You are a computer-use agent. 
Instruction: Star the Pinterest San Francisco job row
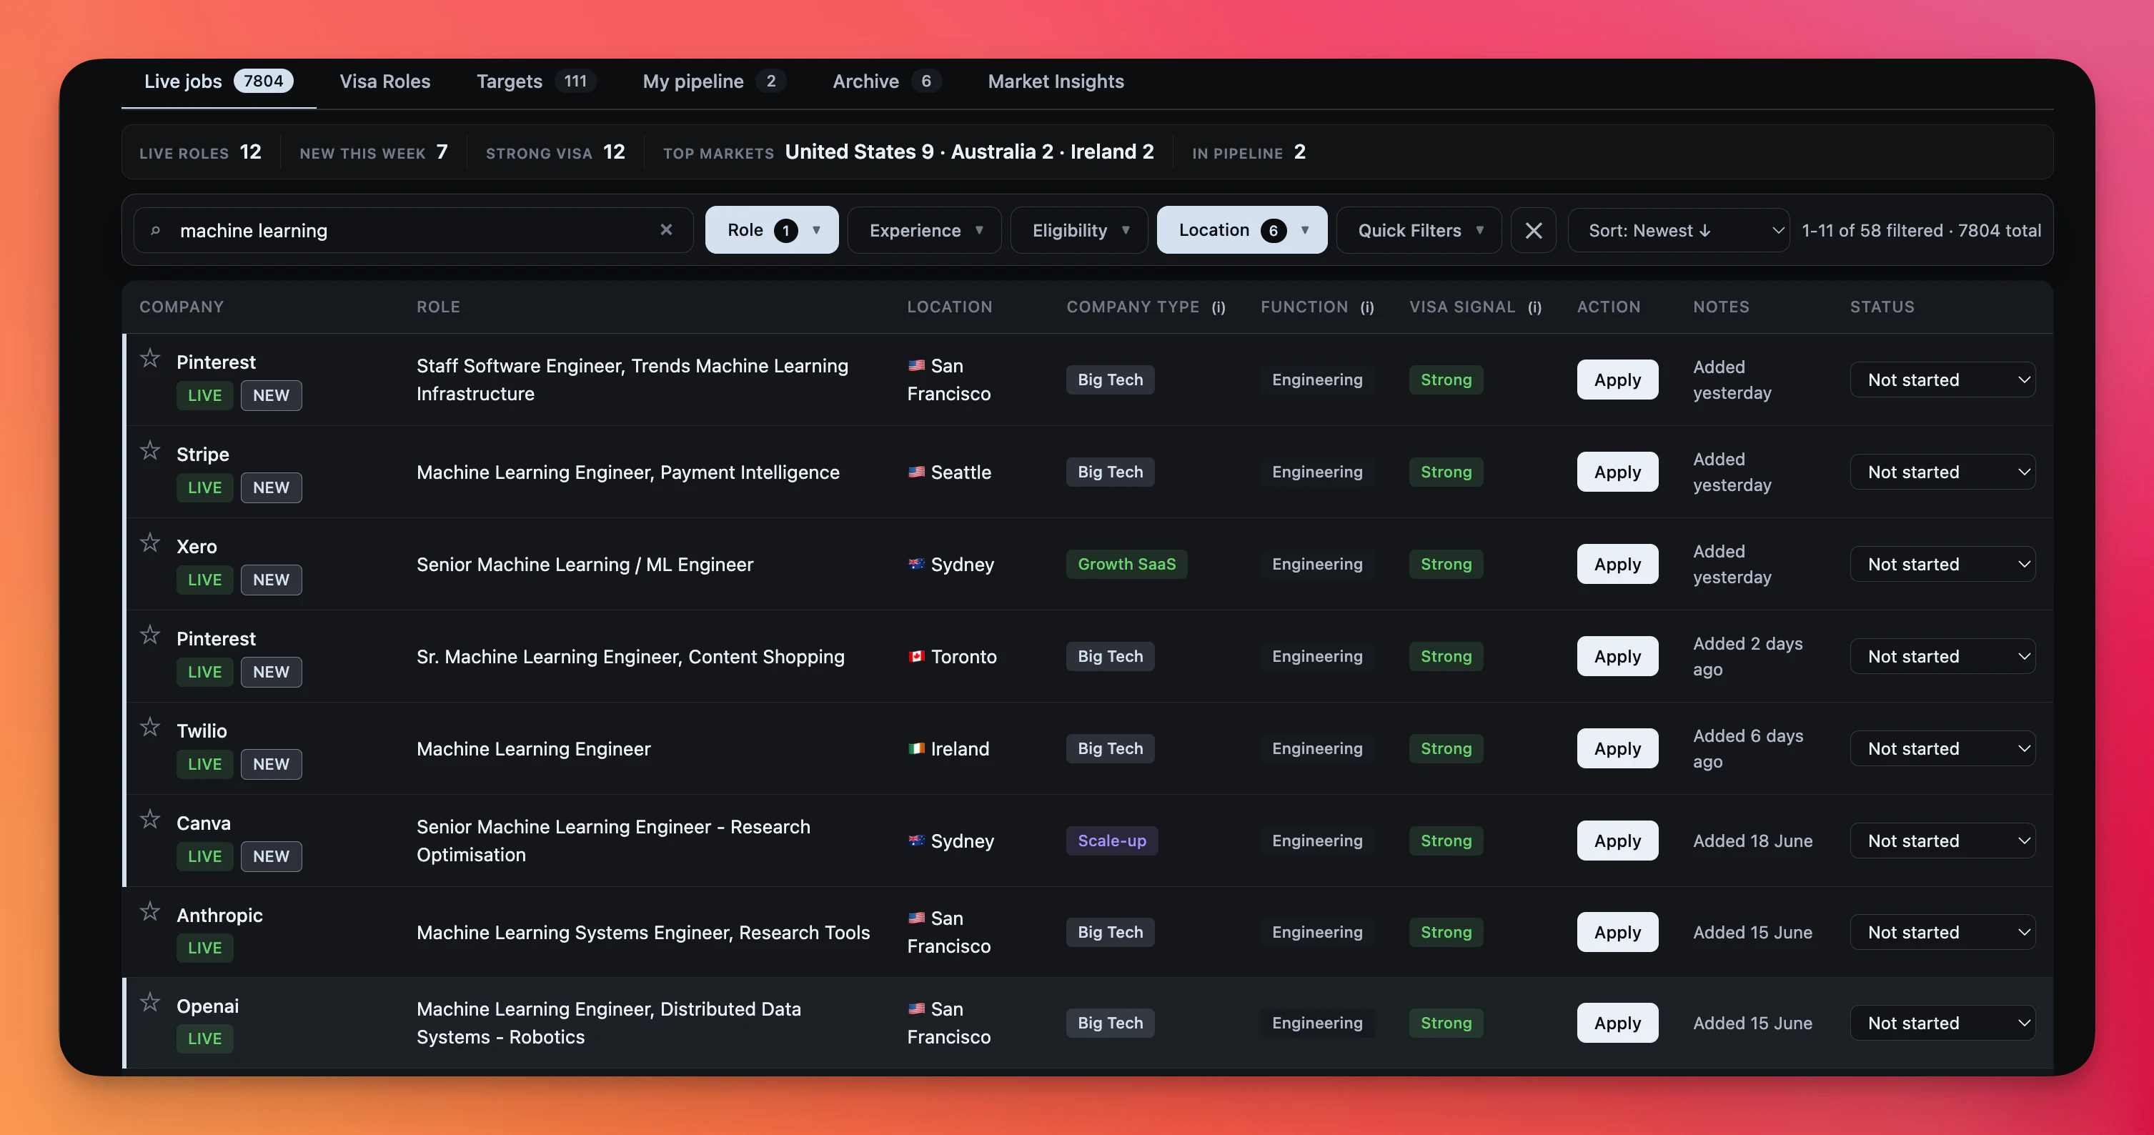click(x=149, y=358)
